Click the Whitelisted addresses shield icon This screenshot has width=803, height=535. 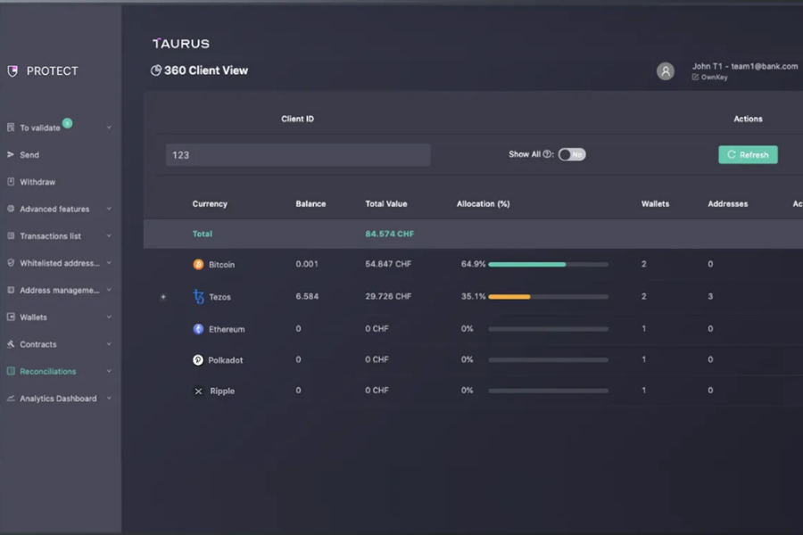coord(11,263)
